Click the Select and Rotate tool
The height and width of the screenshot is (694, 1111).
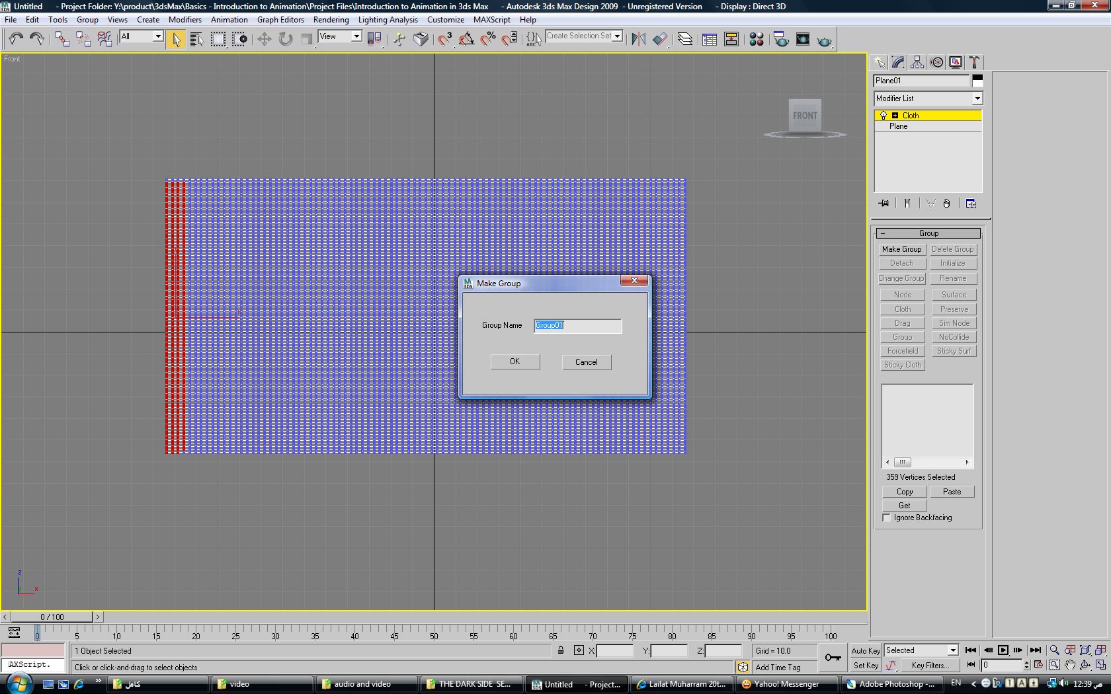click(x=285, y=39)
